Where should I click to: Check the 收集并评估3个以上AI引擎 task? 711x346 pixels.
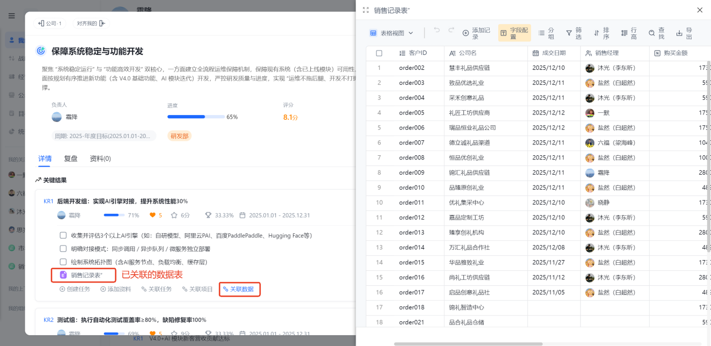coord(64,235)
